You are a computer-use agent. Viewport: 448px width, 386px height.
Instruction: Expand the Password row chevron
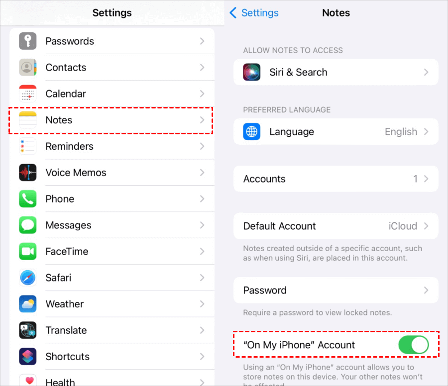click(426, 290)
